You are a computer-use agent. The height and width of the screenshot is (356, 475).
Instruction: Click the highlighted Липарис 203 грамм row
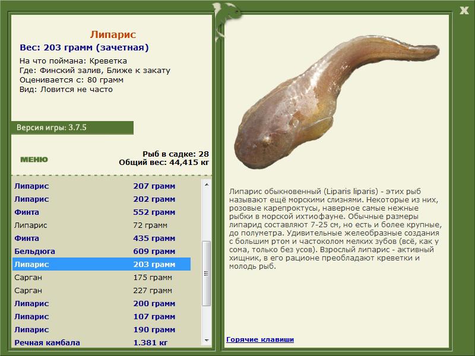point(102,264)
